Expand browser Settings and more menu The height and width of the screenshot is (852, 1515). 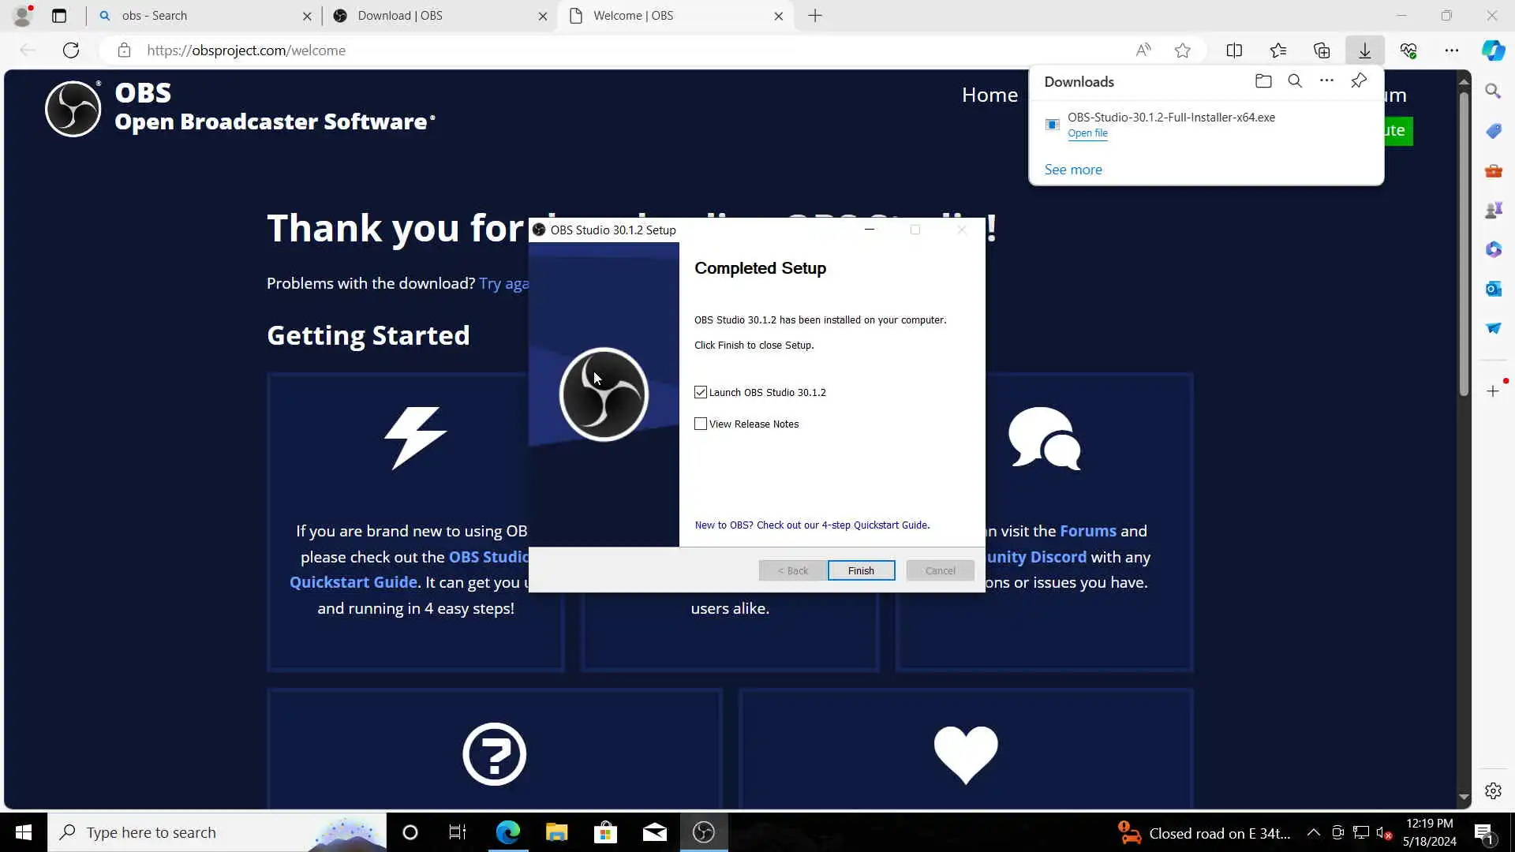(x=1451, y=50)
